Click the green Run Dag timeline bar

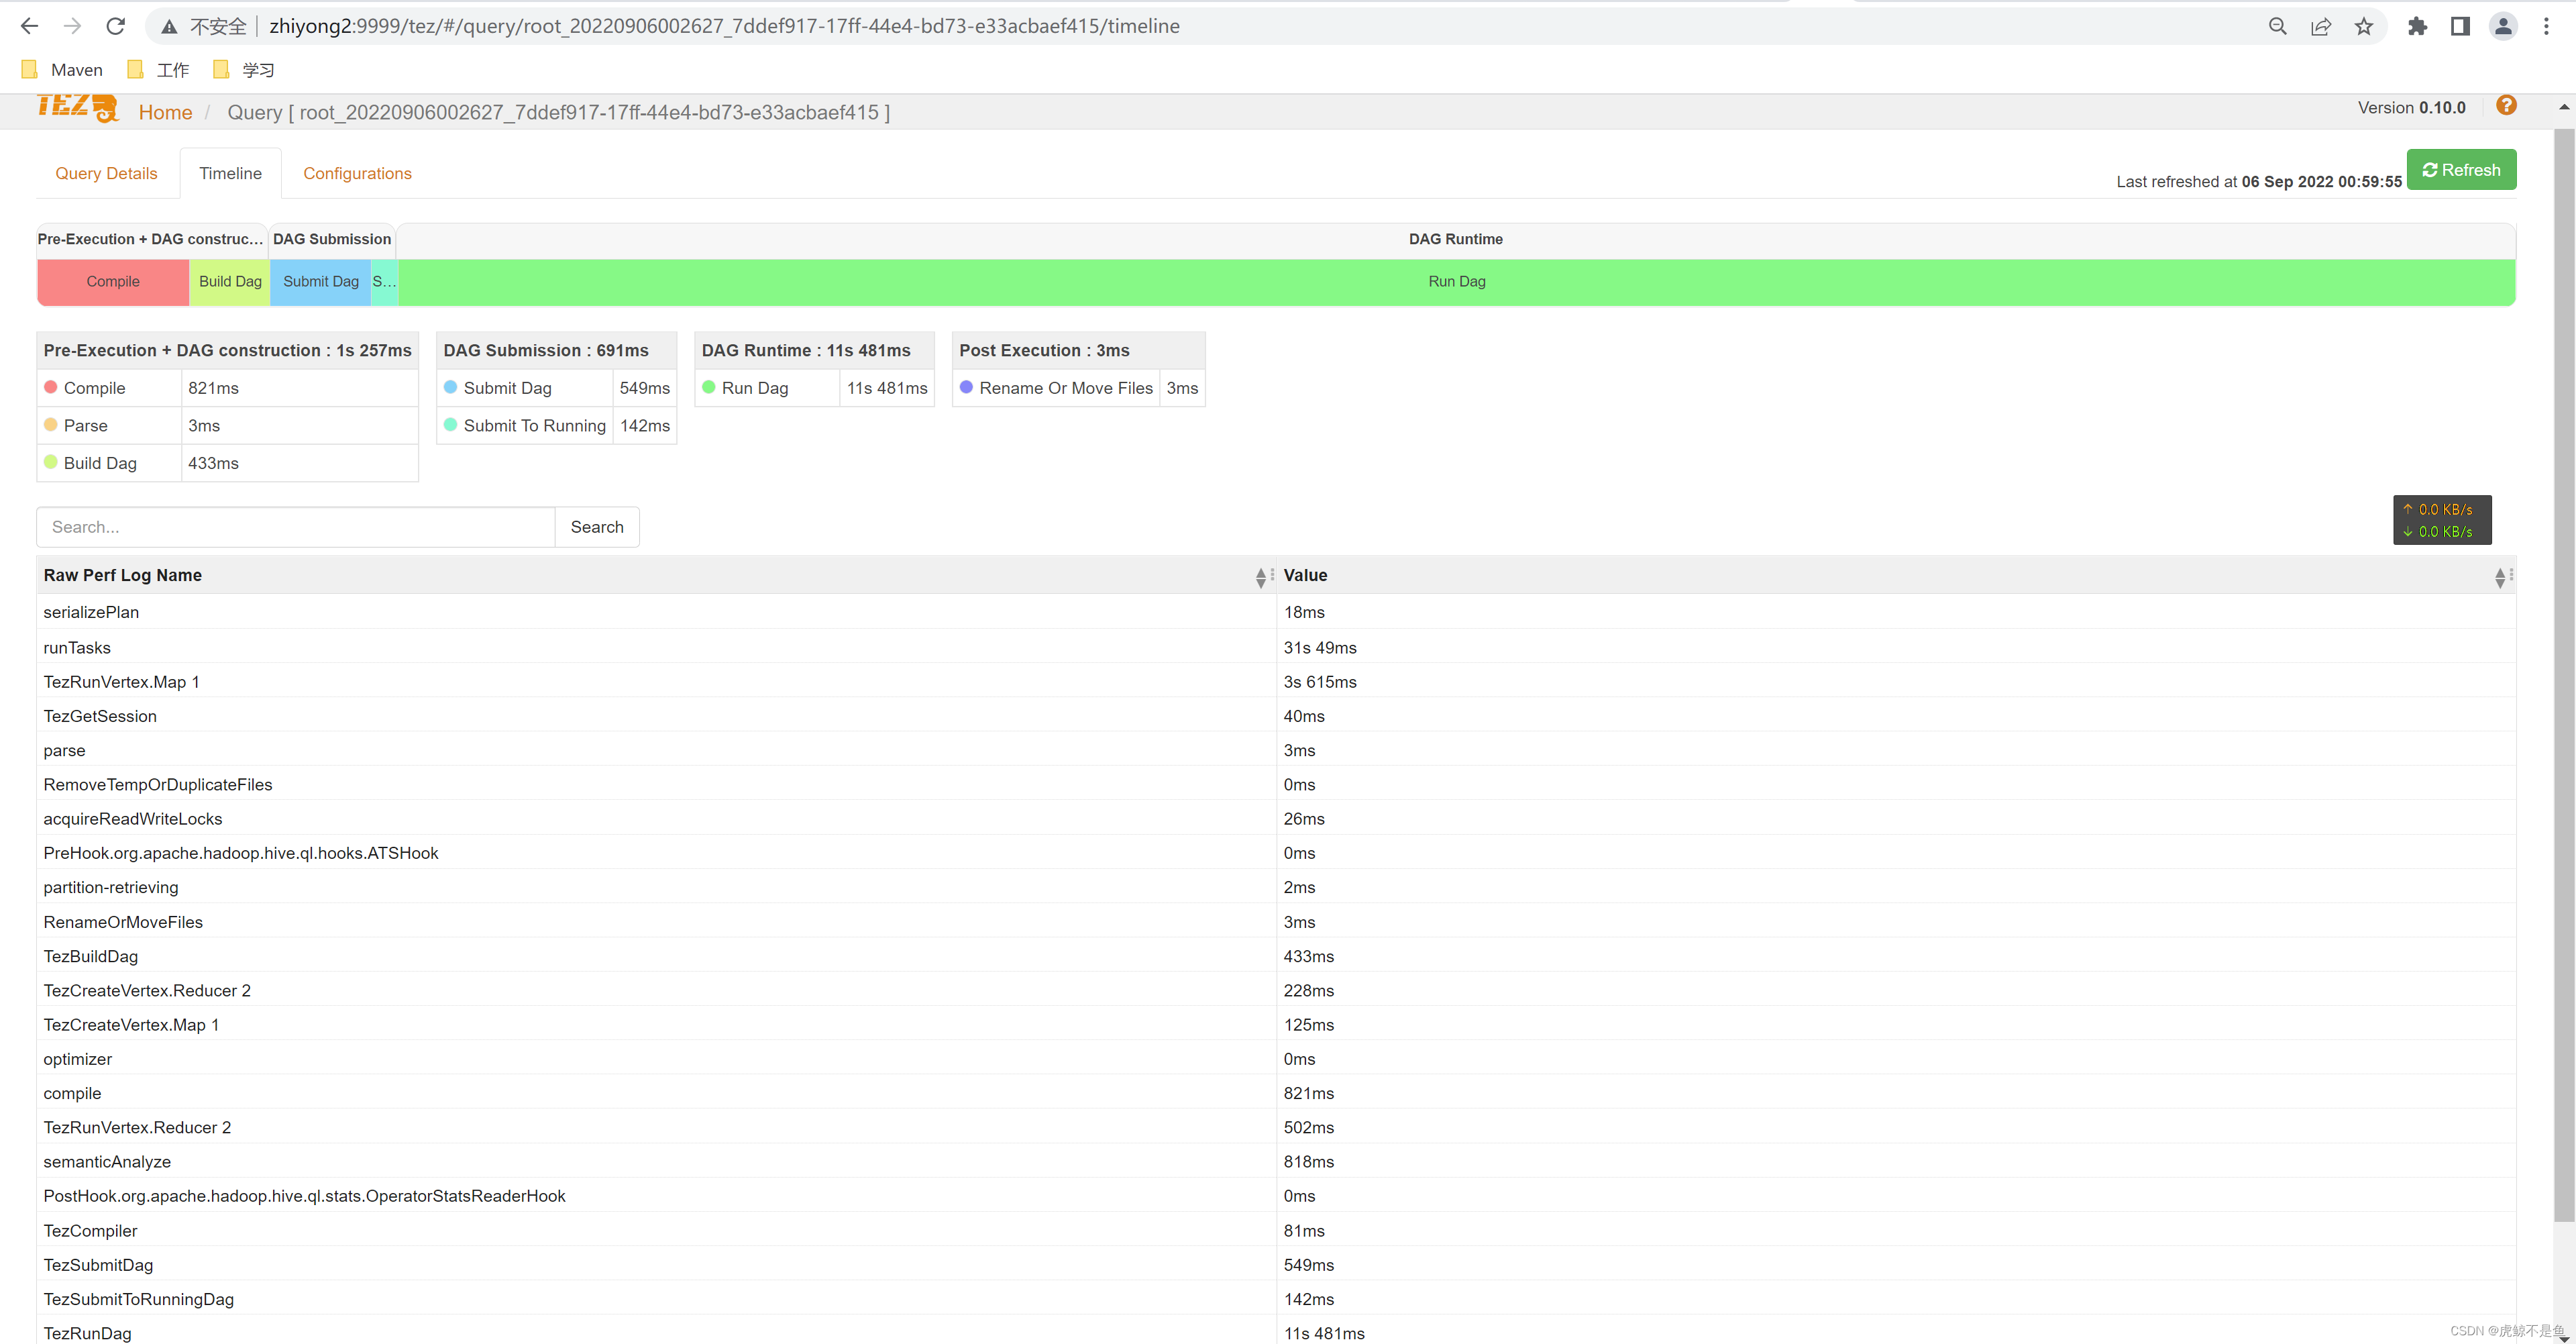click(x=1456, y=281)
